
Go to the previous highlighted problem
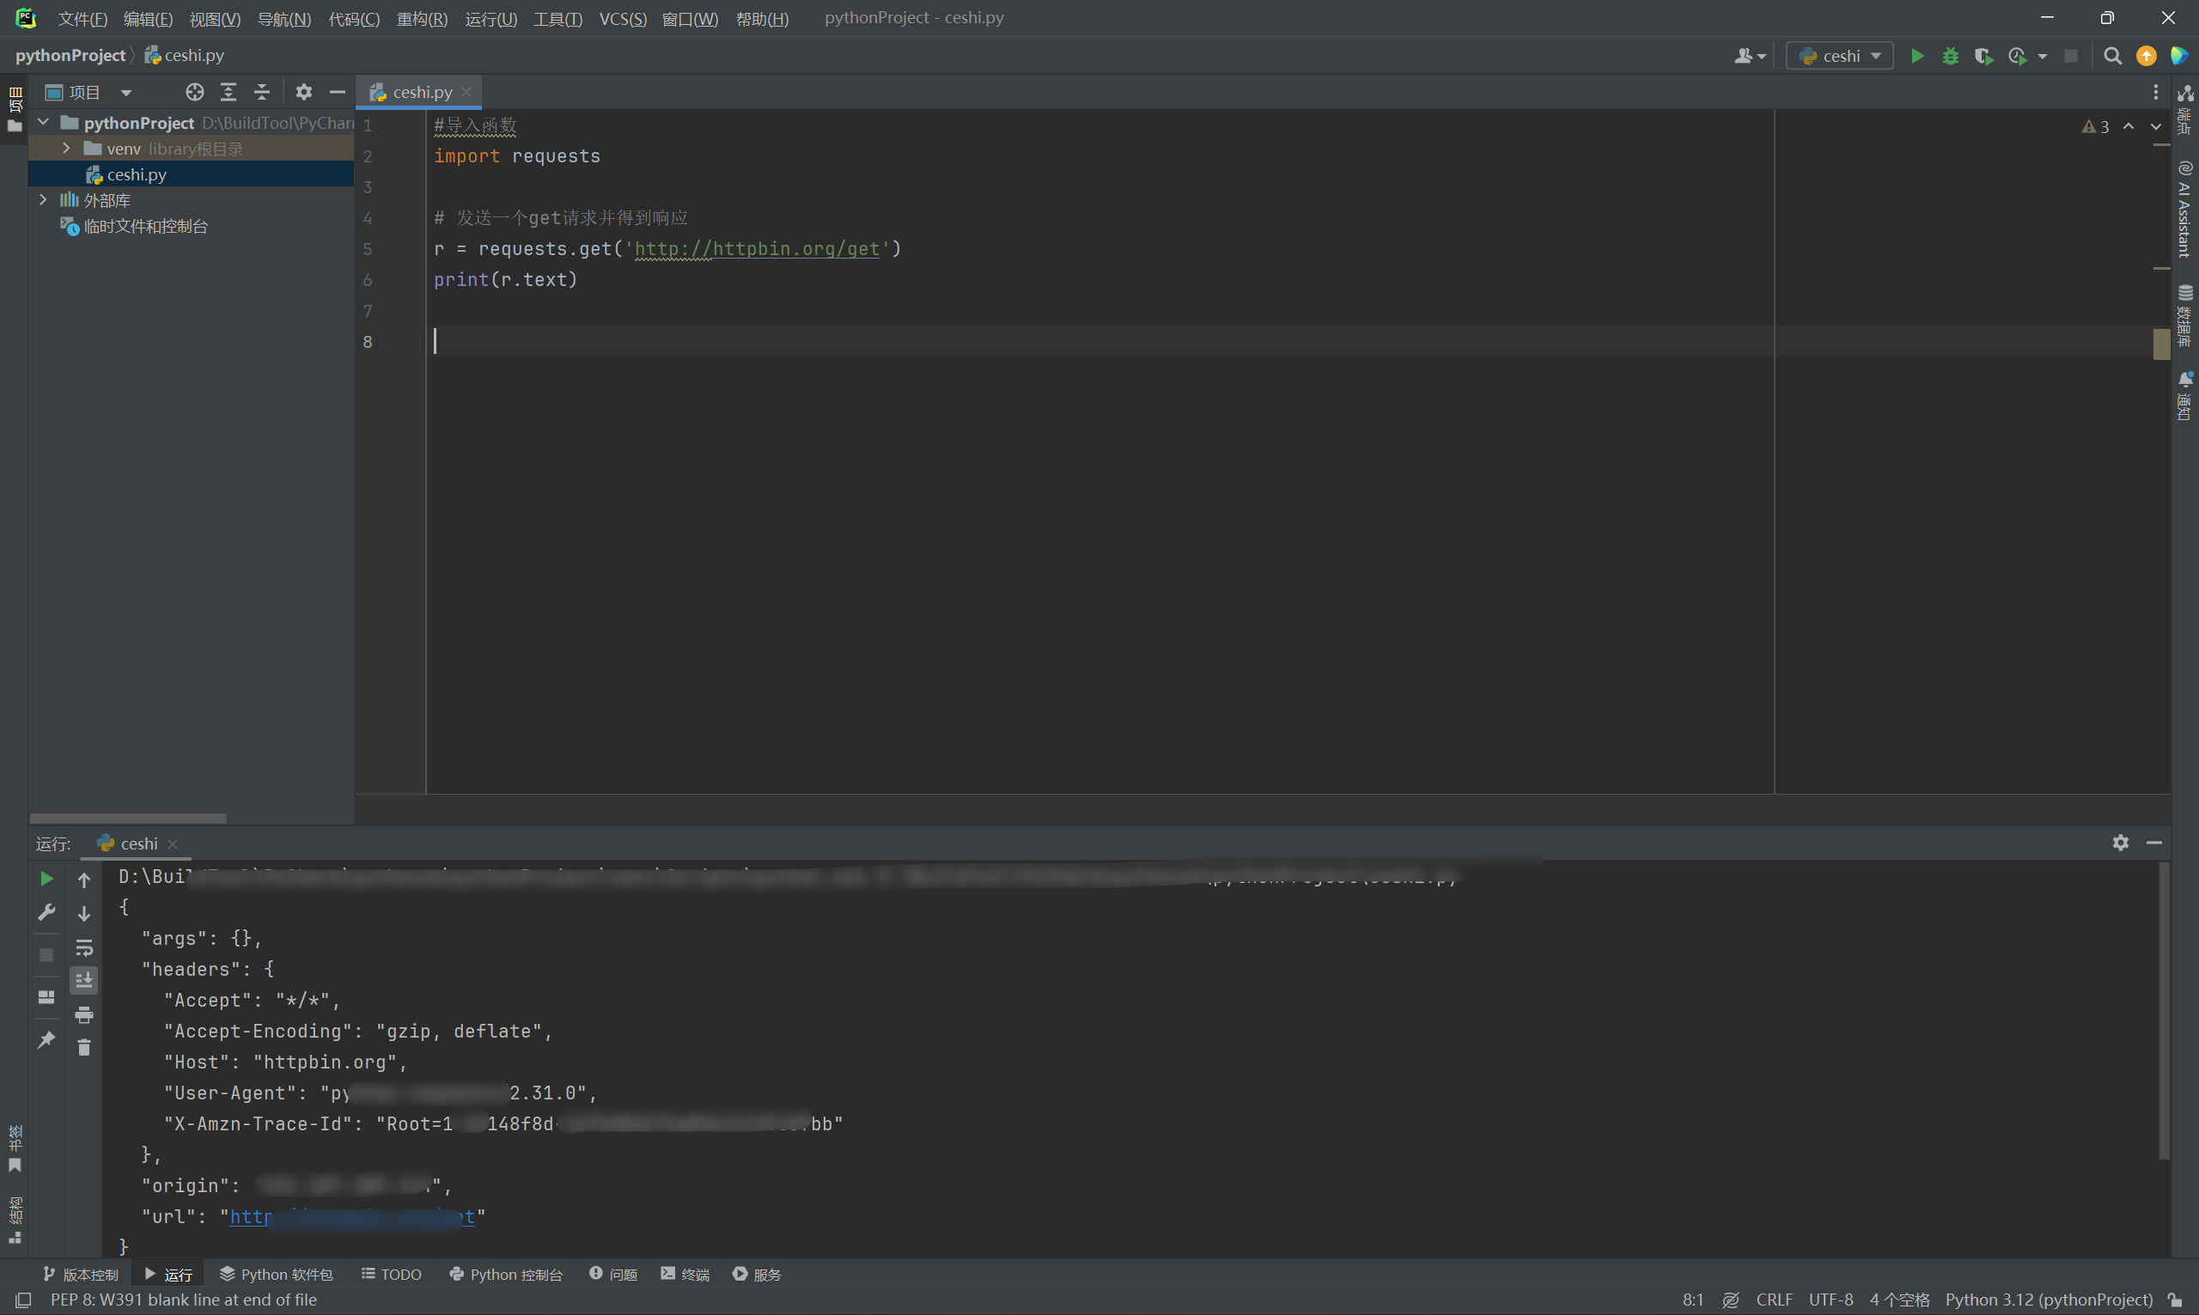2128,127
